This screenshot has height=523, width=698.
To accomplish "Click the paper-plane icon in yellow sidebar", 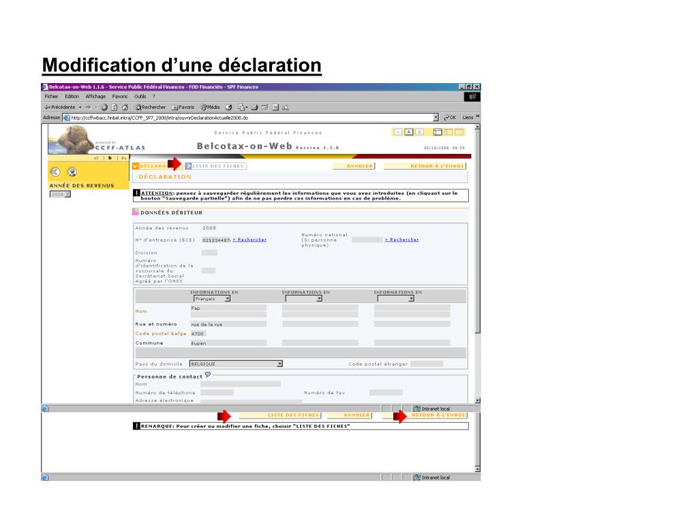I will tap(55, 172).
